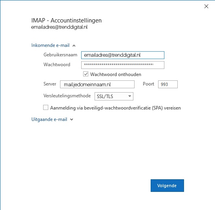Select the Versleutelingsmethode SSL/TLS combo box

click(114, 96)
